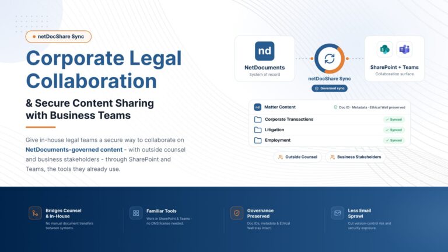The height and width of the screenshot is (252, 448).
Task: Click the NetDocuments card title
Action: click(265, 68)
